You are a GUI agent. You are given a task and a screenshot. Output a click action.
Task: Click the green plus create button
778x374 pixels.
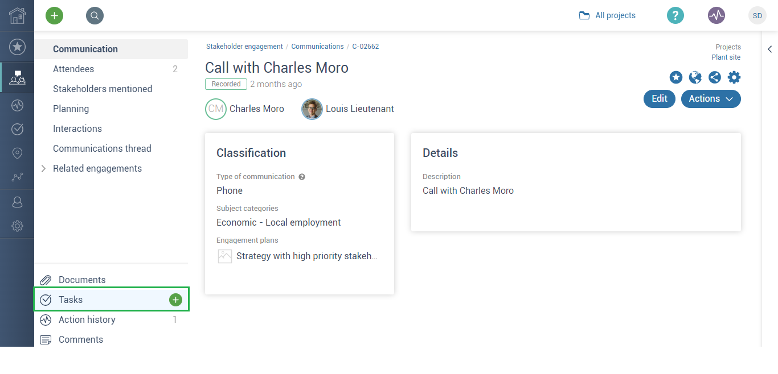click(x=55, y=16)
